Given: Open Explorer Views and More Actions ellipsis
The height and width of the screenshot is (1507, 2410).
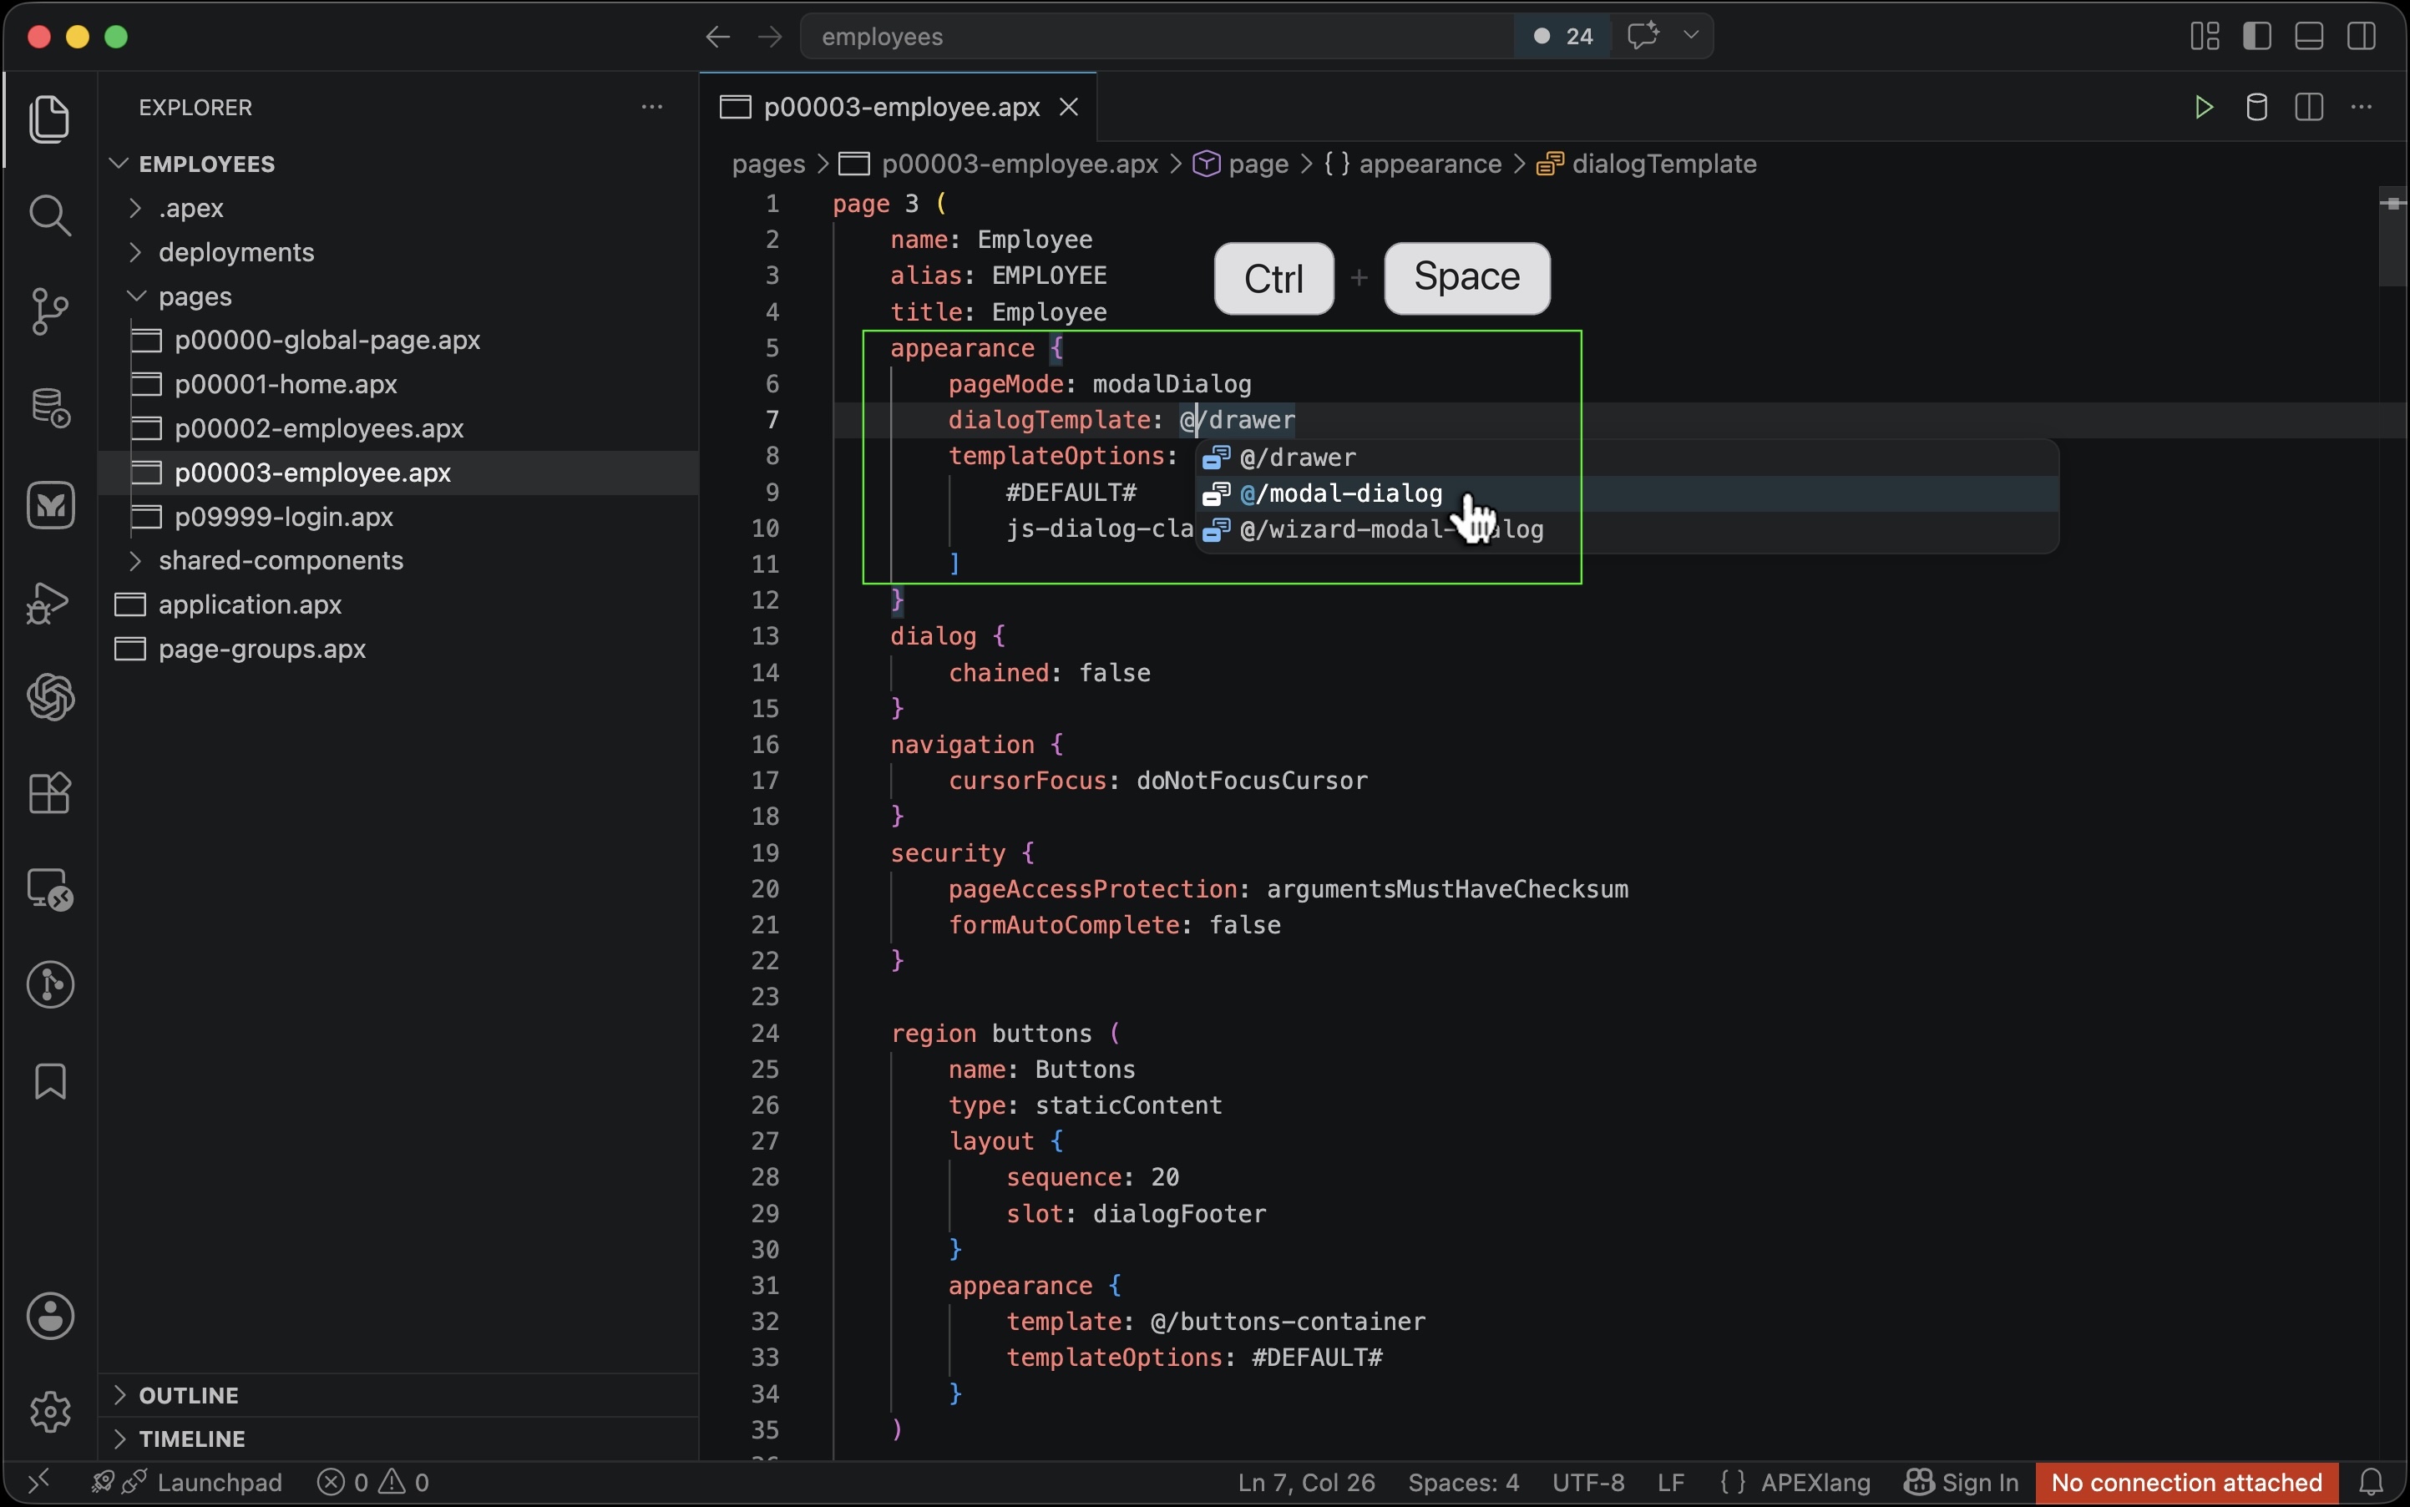Looking at the screenshot, I should coord(652,107).
